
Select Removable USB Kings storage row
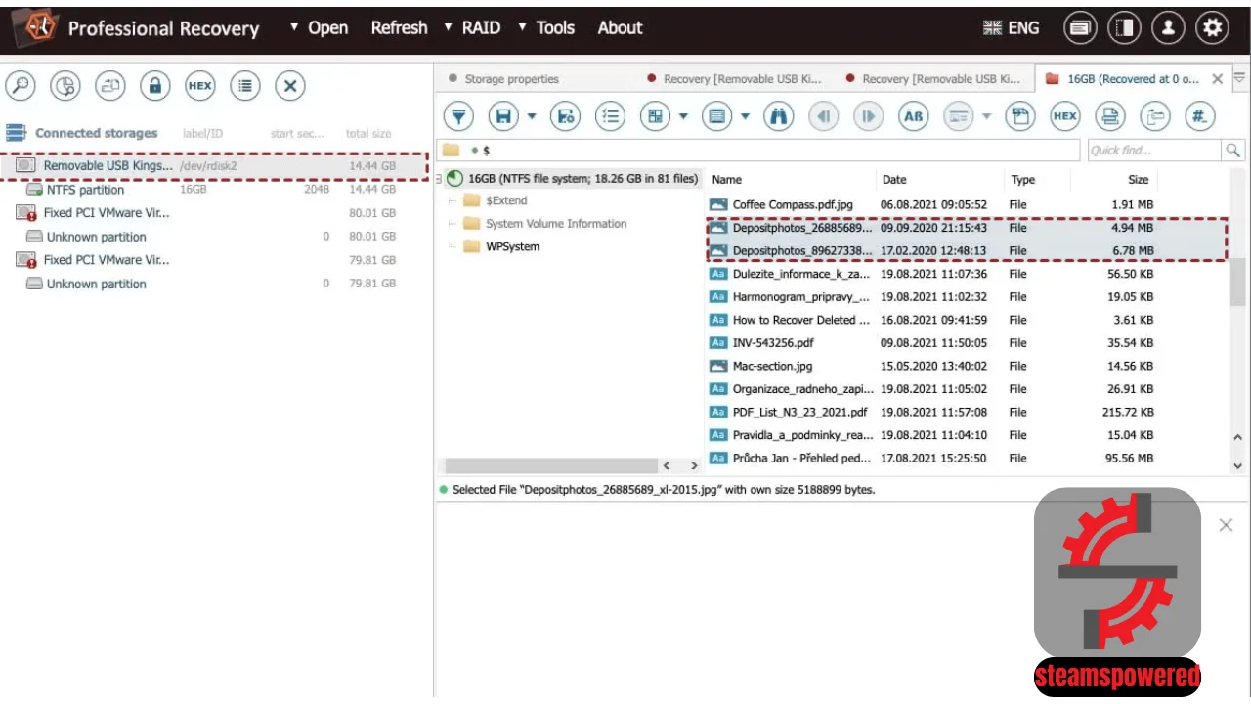coord(214,166)
